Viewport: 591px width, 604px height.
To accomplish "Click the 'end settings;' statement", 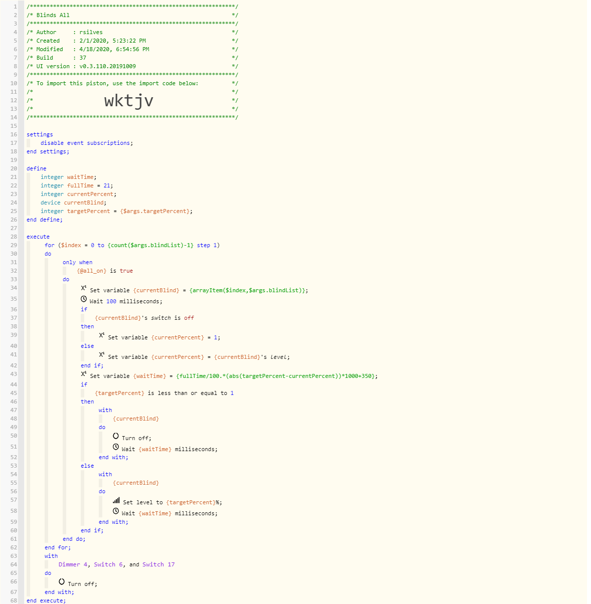I will (48, 151).
